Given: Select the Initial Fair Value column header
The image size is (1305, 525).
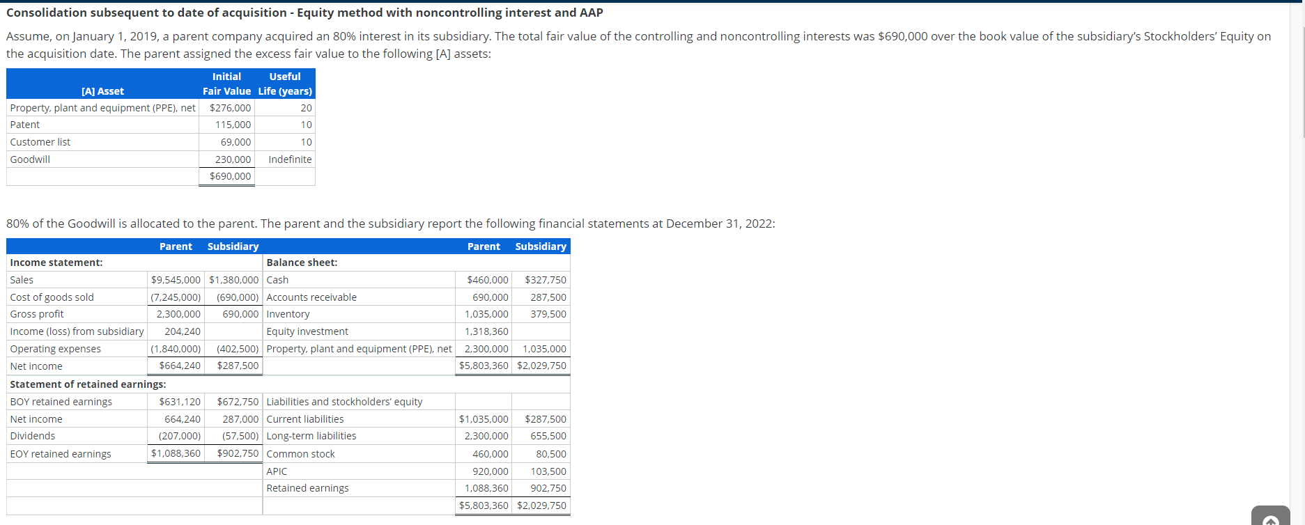Looking at the screenshot, I should tap(226, 84).
